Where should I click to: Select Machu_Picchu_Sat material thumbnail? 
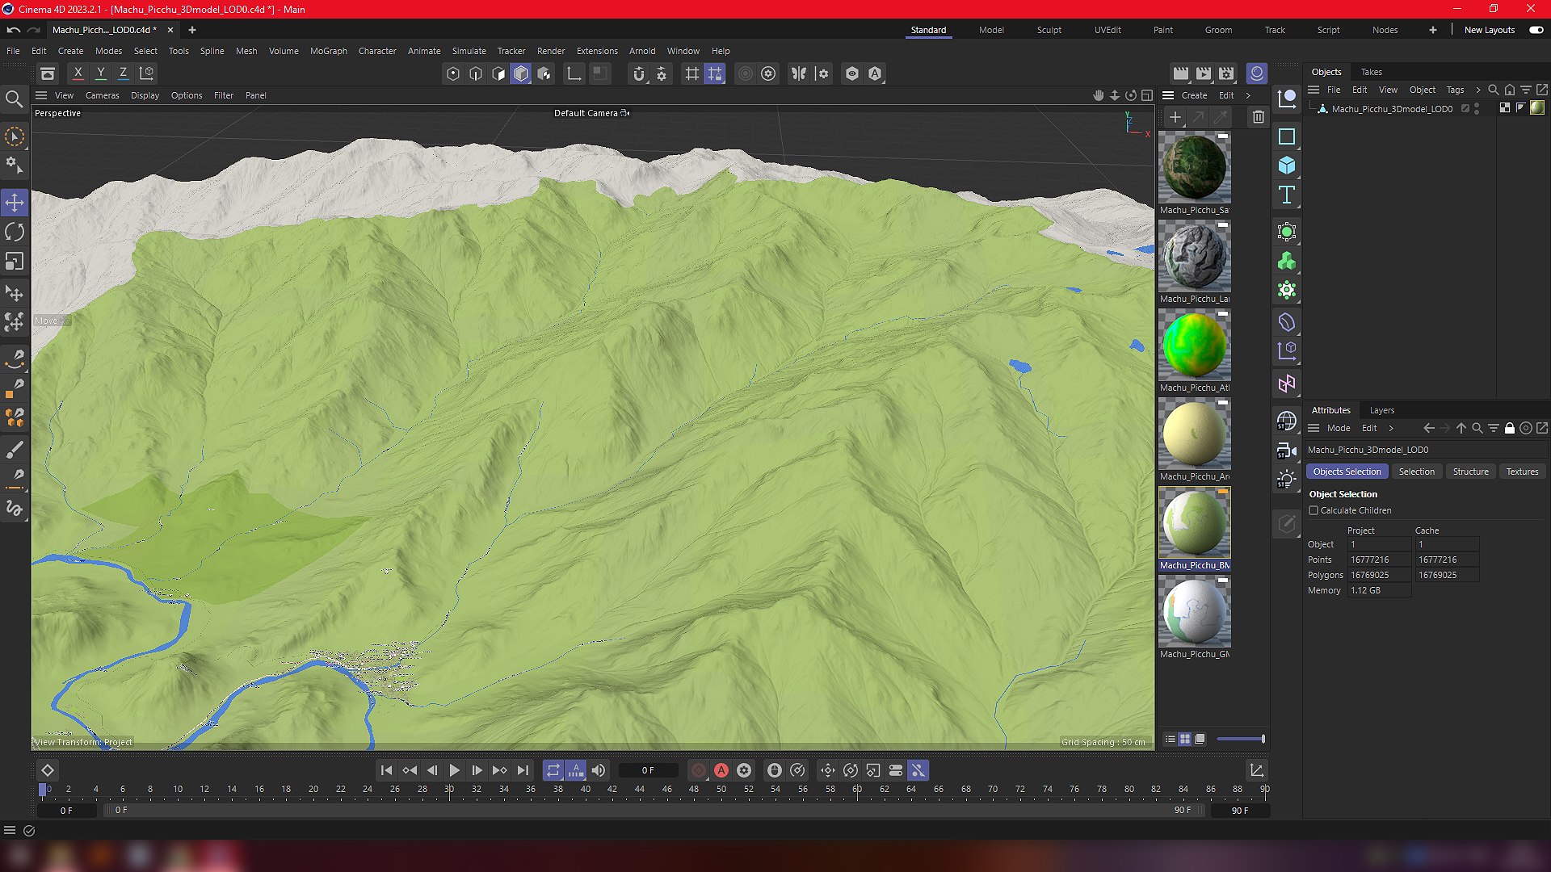click(1194, 167)
